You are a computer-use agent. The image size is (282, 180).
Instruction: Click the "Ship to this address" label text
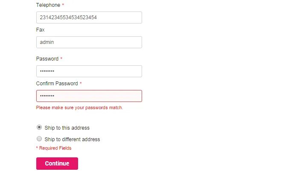coord(67,128)
